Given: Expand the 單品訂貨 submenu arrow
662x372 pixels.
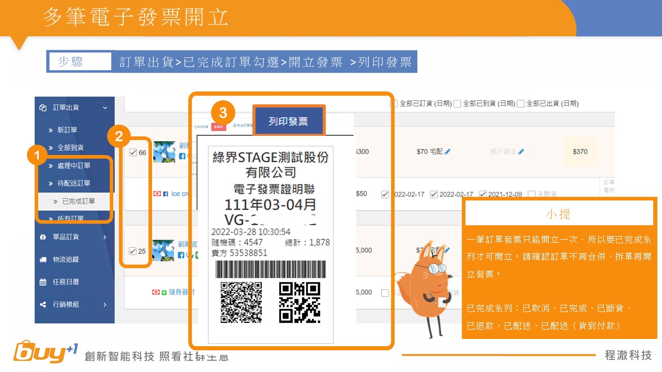Looking at the screenshot, I should (x=105, y=237).
